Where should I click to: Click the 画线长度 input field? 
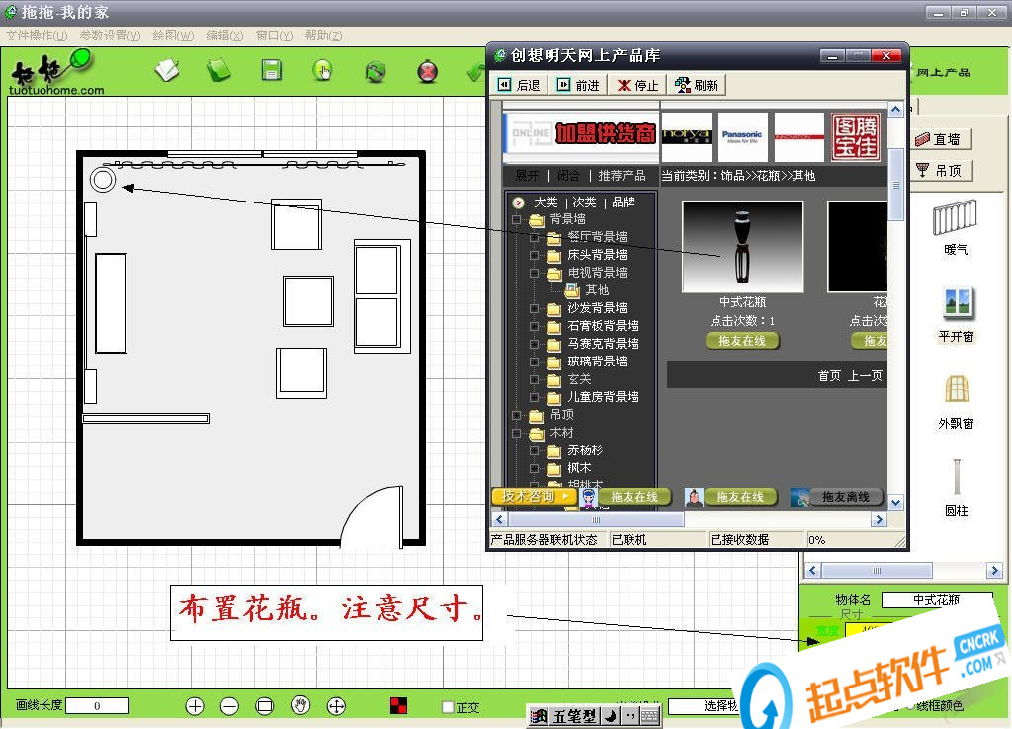tap(98, 705)
